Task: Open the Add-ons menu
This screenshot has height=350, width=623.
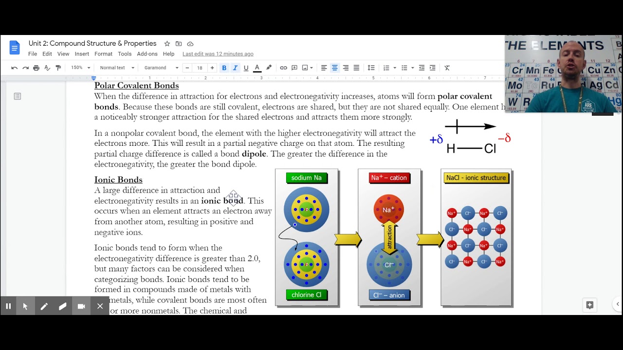Action: (147, 54)
